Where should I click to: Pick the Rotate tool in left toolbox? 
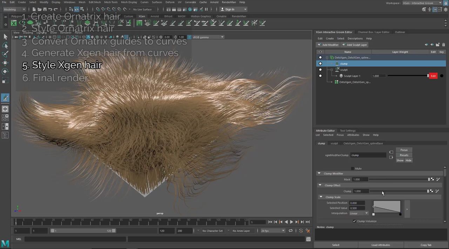pyautogui.click(x=5, y=72)
